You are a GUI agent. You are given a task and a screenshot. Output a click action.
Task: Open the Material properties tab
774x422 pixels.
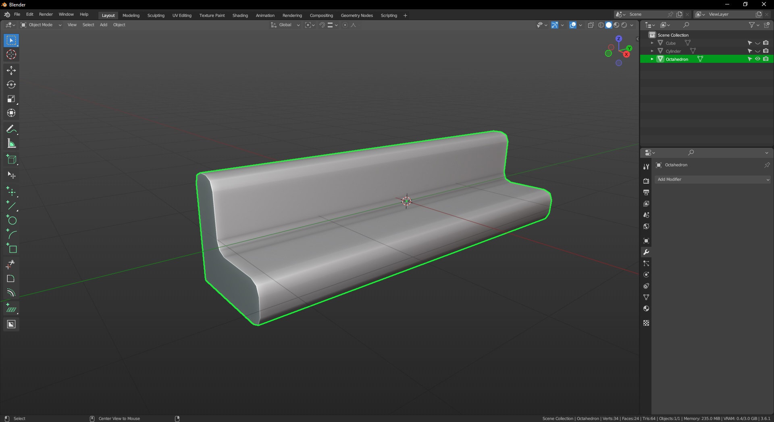tap(646, 309)
